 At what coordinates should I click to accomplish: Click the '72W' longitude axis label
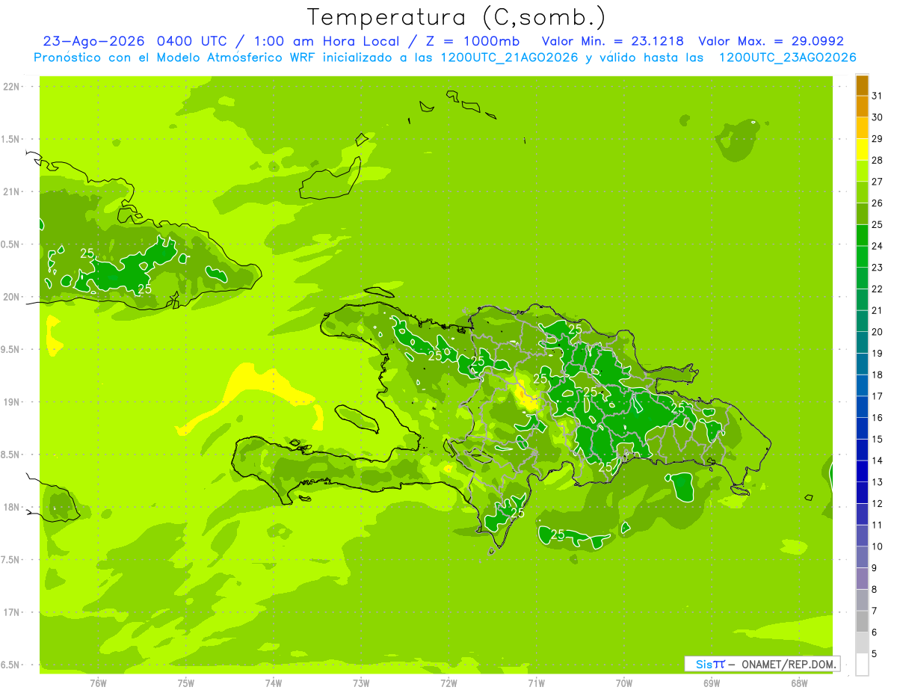tap(449, 683)
